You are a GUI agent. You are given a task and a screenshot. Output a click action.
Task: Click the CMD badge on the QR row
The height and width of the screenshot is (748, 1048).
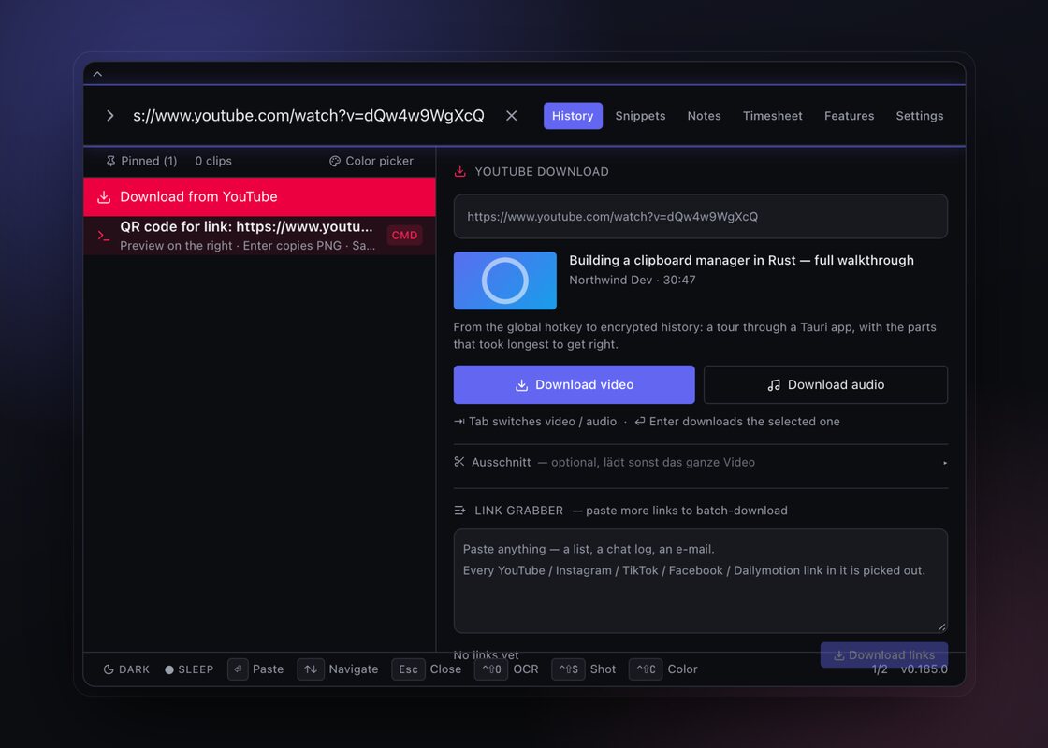pyautogui.click(x=404, y=235)
